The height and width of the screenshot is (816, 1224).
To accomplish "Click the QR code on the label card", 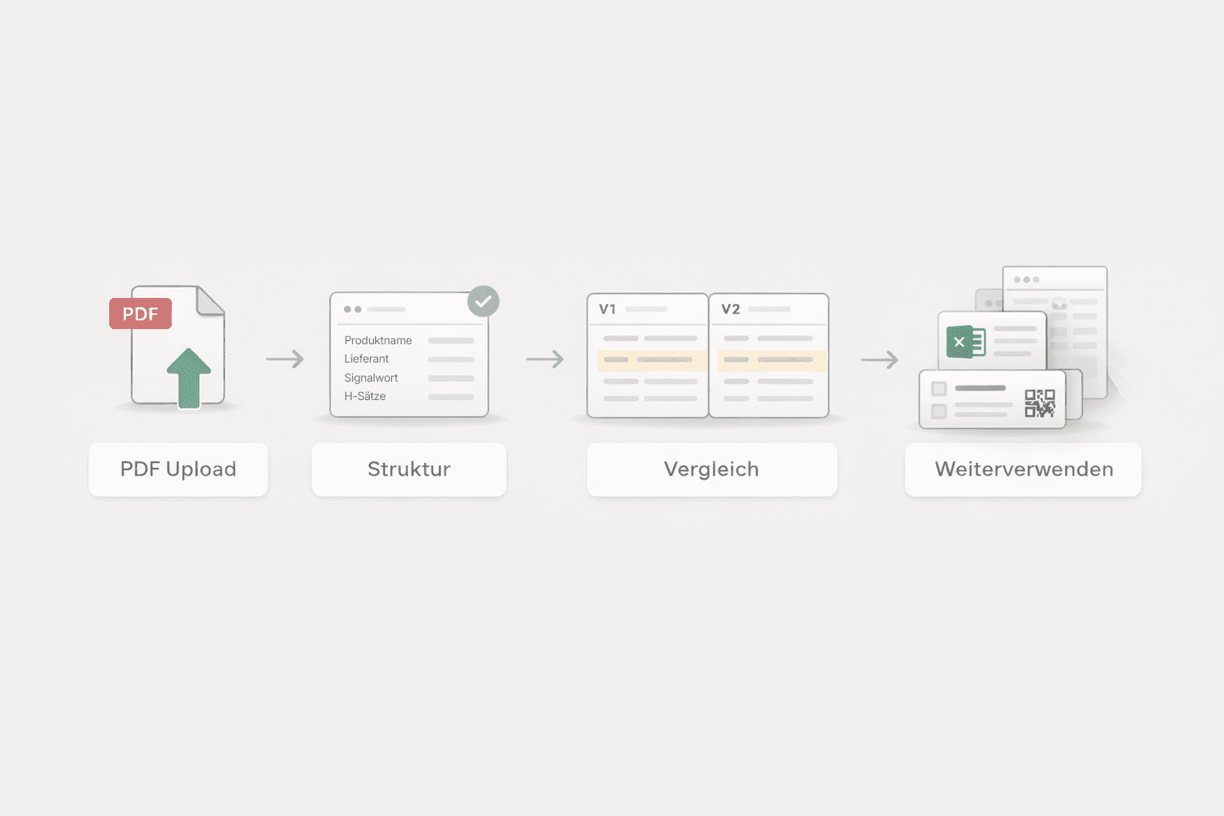I will [1038, 405].
